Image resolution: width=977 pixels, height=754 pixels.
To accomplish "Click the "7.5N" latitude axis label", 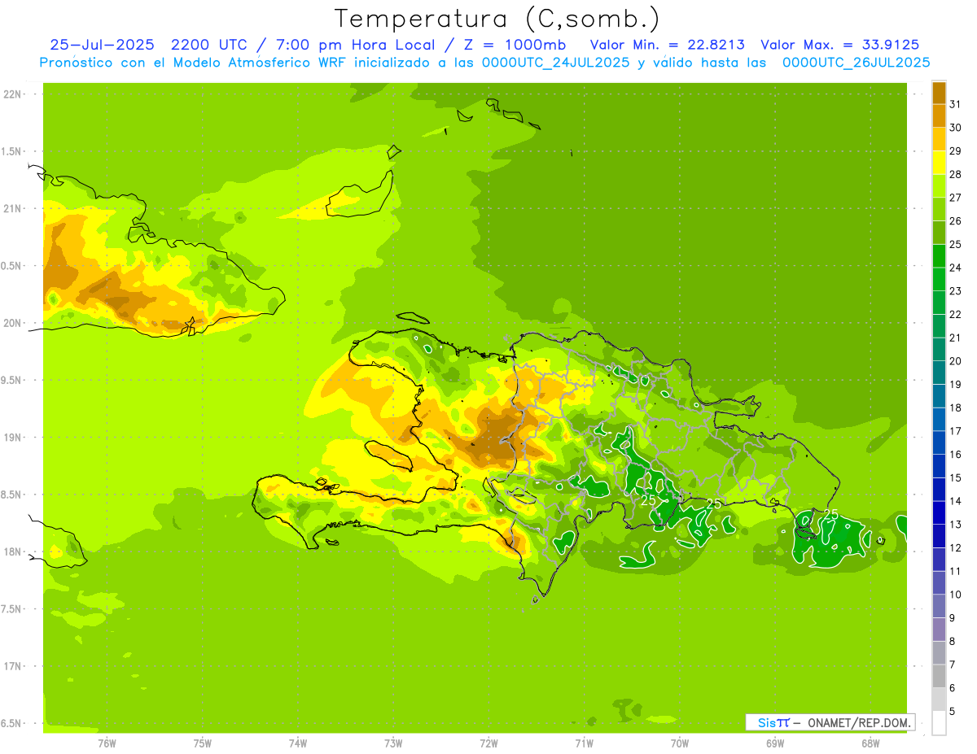I will [12, 609].
